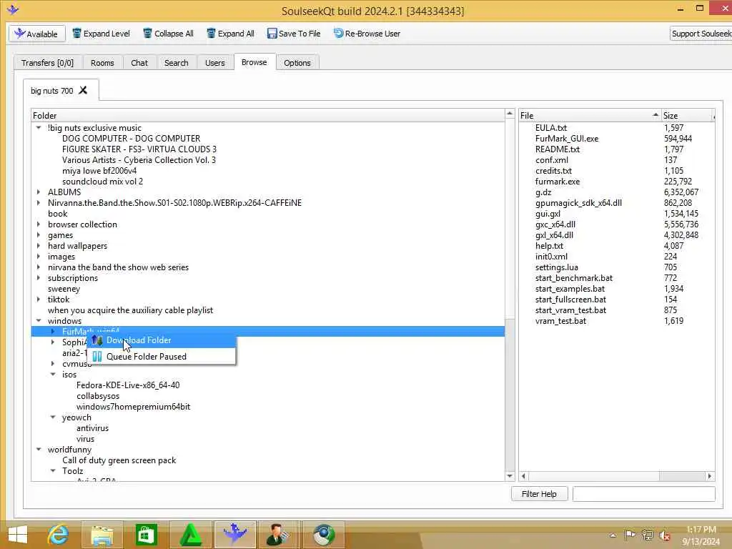The image size is (732, 549).
Task: Click the Collapse All toolbar icon
Action: click(147, 33)
